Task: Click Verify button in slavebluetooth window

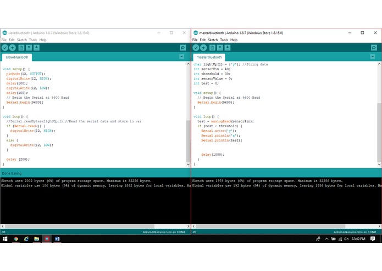Action: pyautogui.click(x=5, y=48)
